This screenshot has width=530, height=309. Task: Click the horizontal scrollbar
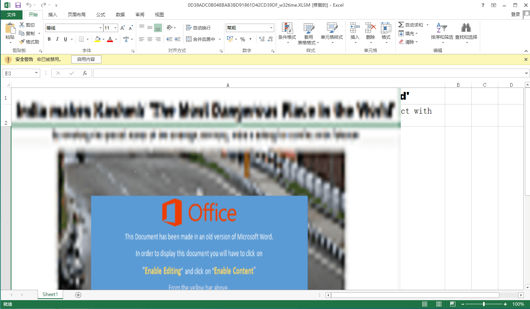[415, 295]
